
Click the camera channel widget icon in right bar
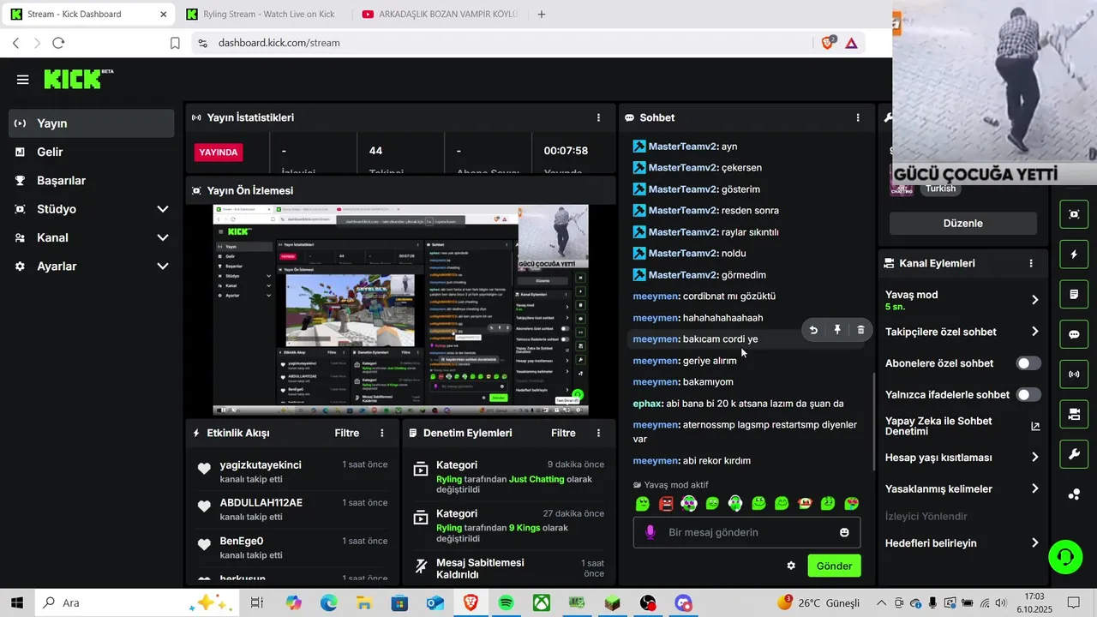pyautogui.click(x=1074, y=415)
